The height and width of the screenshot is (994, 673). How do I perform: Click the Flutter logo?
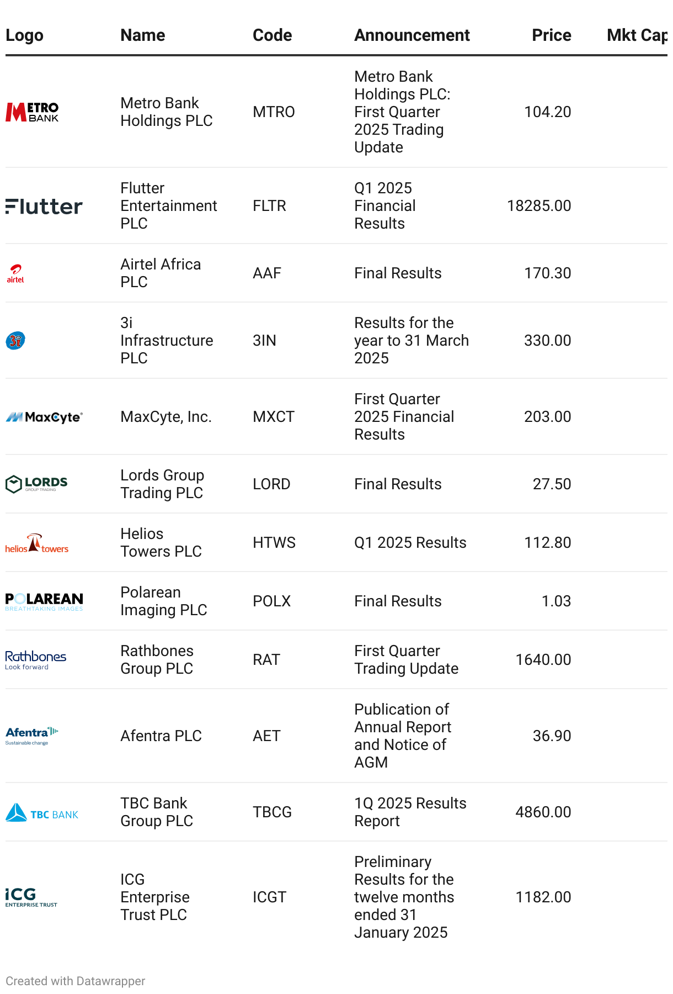(x=44, y=206)
